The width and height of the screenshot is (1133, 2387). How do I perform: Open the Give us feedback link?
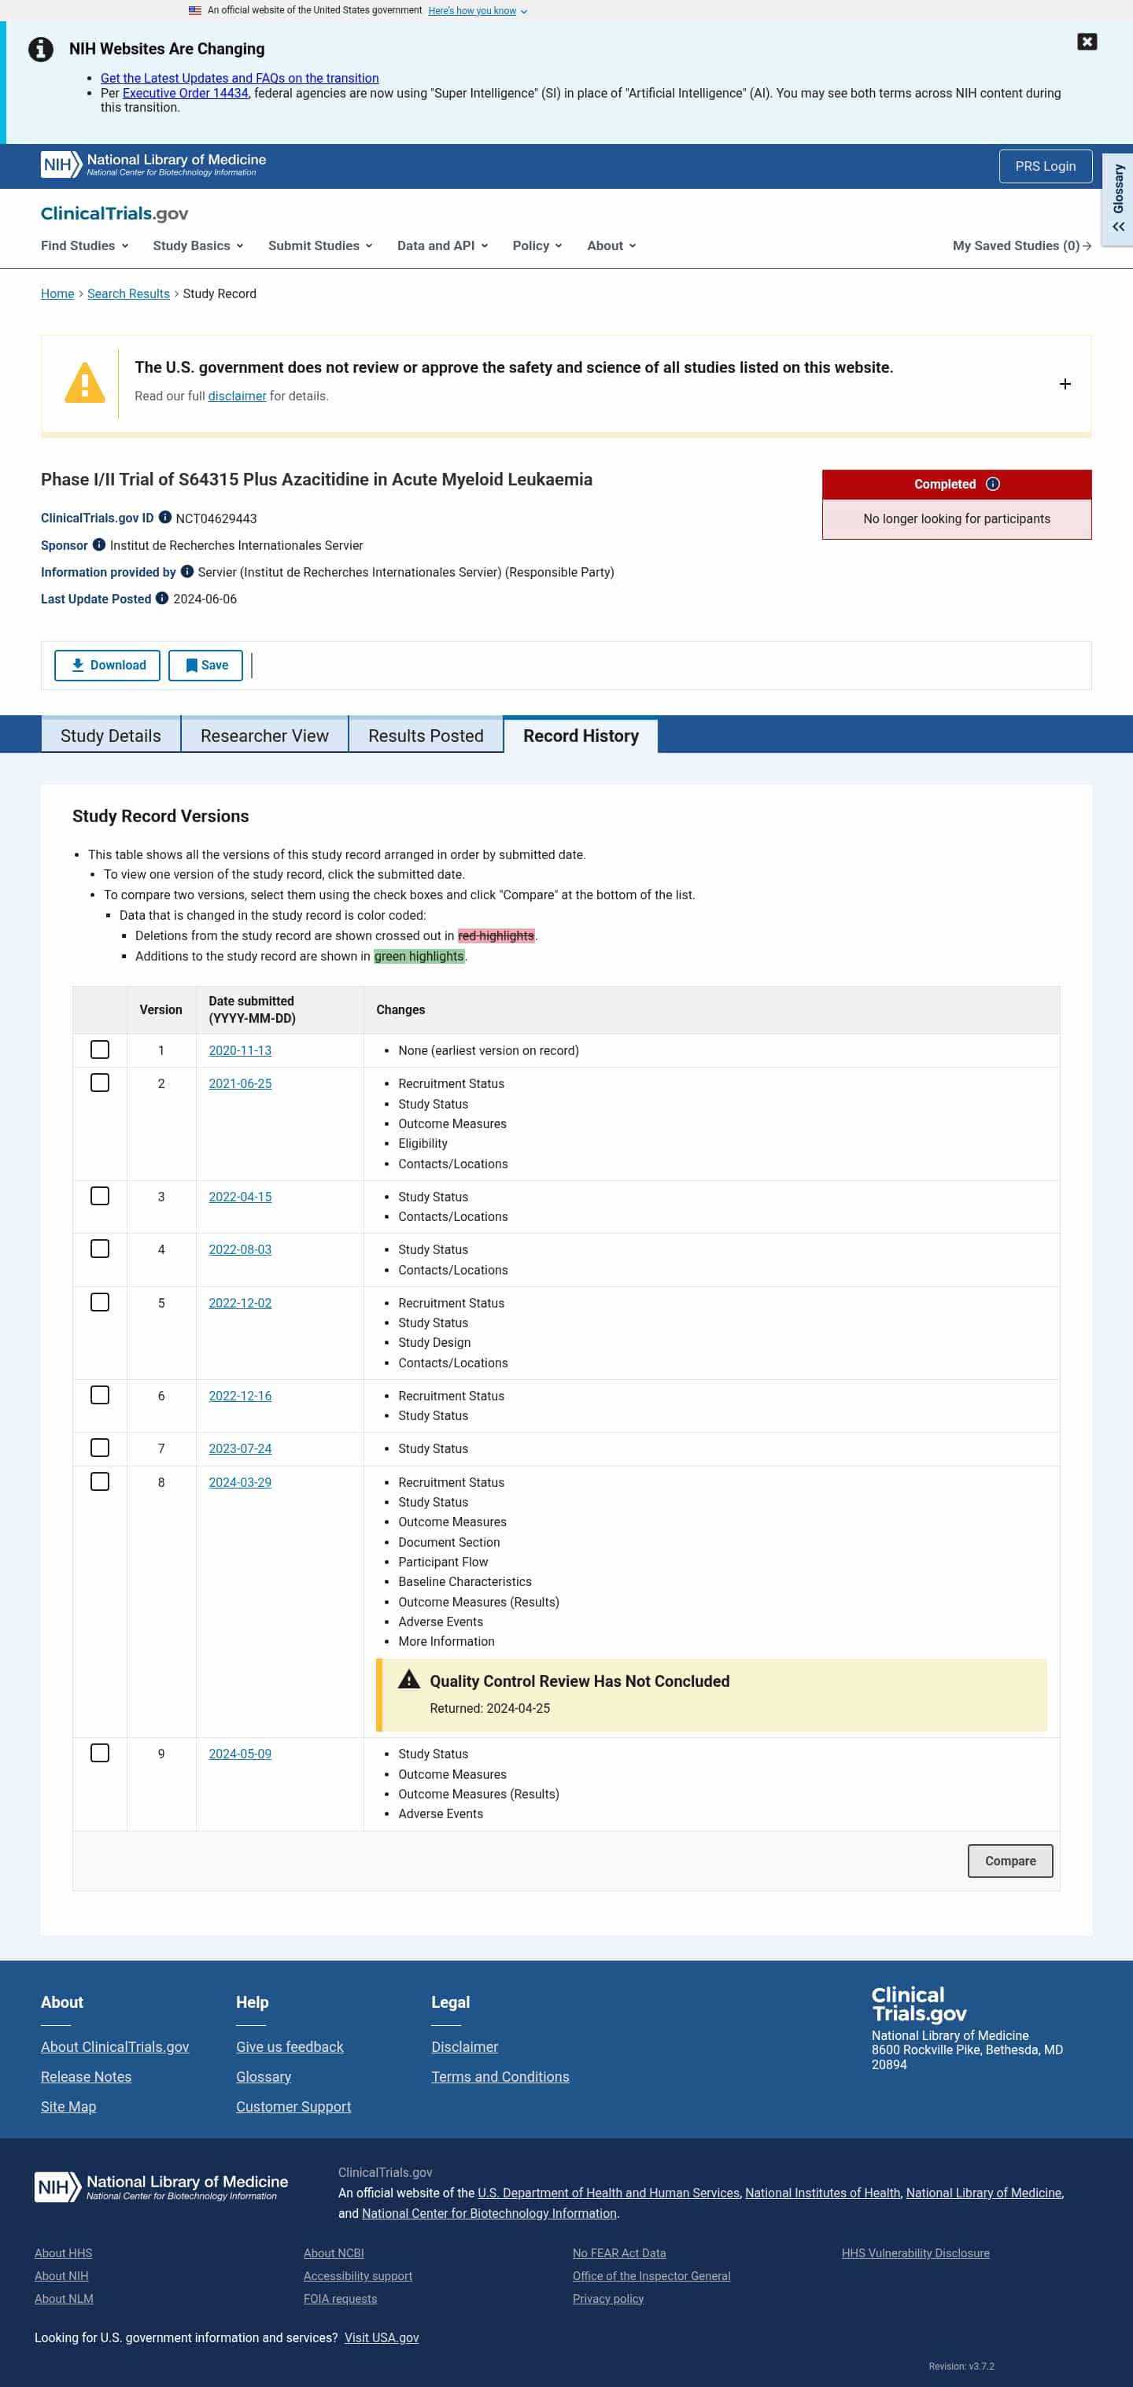[290, 2046]
